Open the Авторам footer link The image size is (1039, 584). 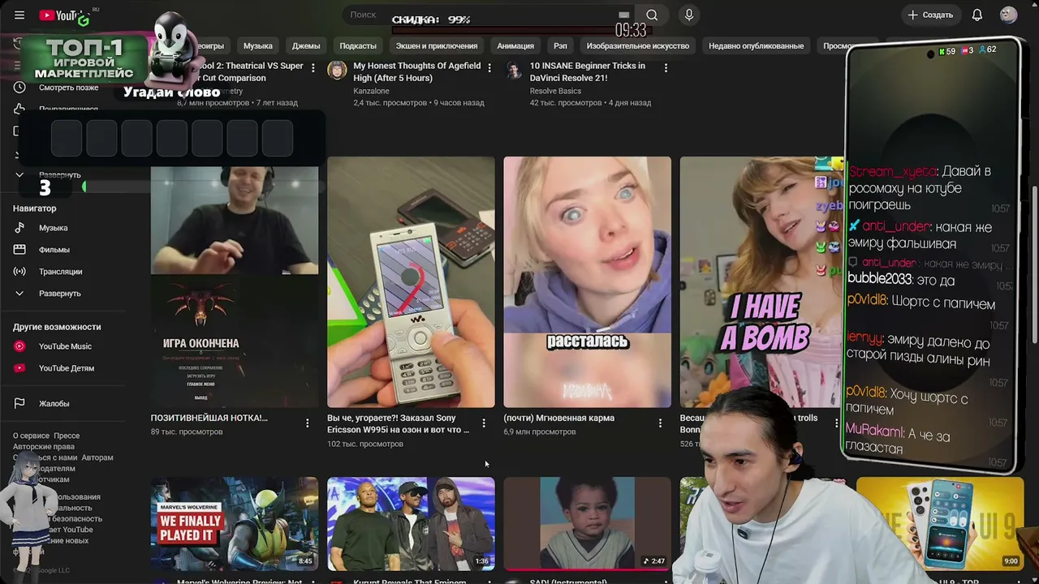click(97, 457)
